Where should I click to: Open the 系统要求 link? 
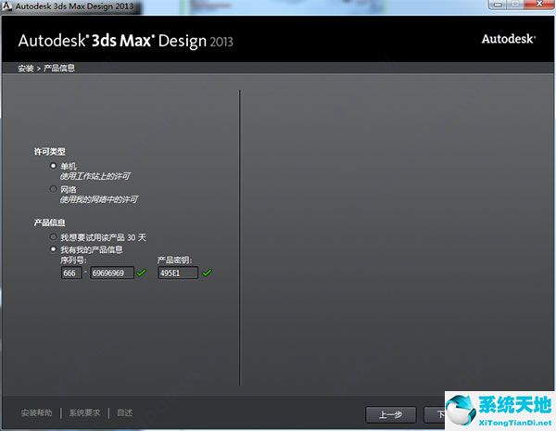(84, 412)
